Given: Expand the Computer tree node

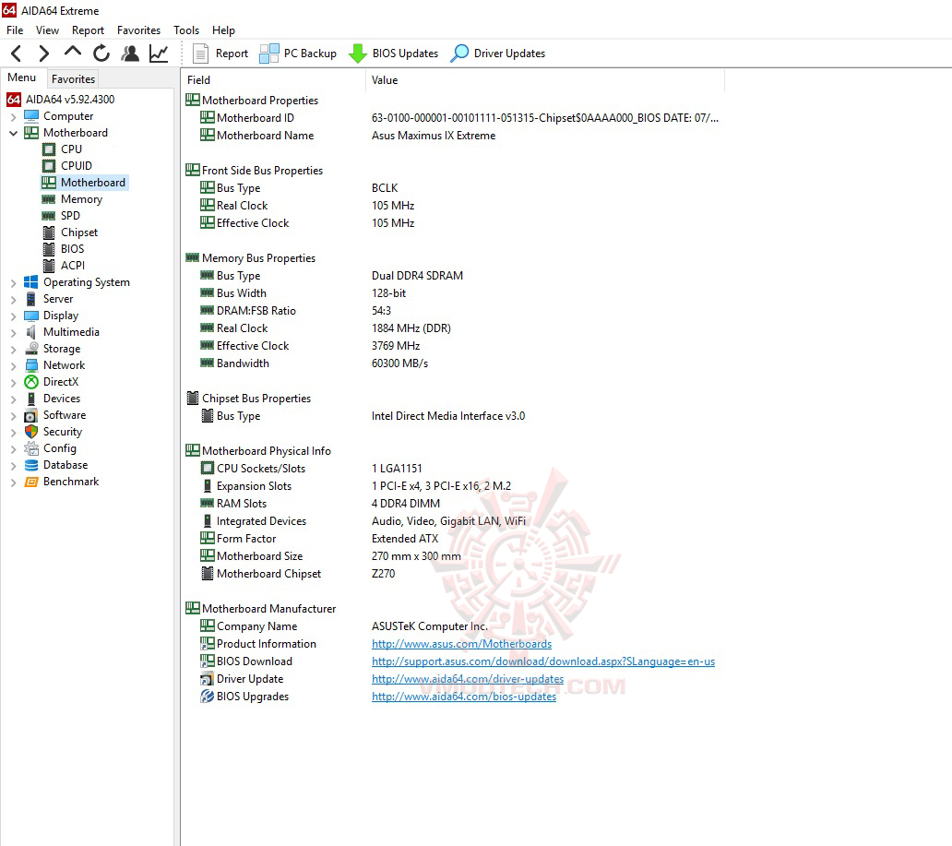Looking at the screenshot, I should 13,116.
